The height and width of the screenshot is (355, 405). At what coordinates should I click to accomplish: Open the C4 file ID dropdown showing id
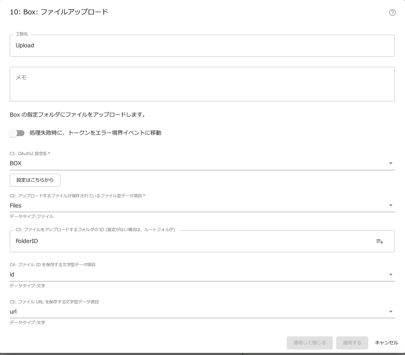[202, 275]
